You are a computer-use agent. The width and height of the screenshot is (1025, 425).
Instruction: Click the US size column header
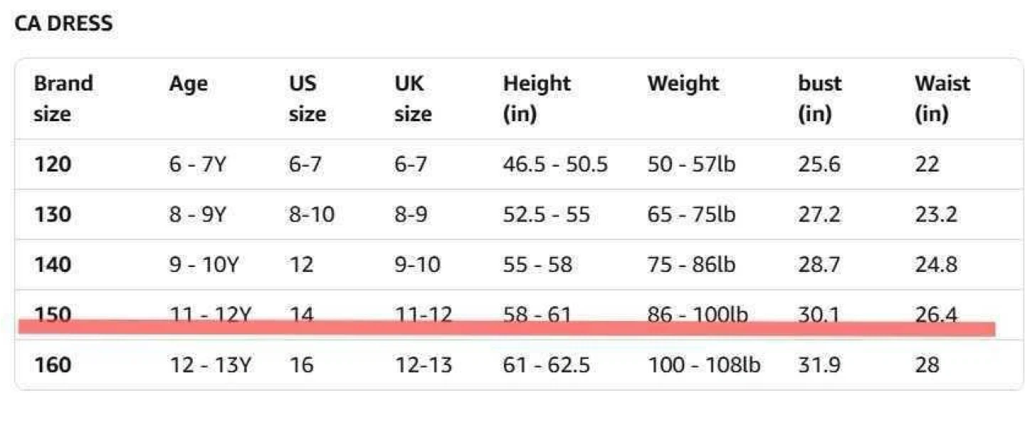point(307,98)
